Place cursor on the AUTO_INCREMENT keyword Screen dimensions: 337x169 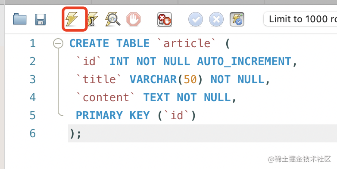coord(244,62)
